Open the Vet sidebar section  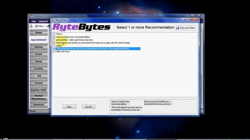tap(39, 76)
